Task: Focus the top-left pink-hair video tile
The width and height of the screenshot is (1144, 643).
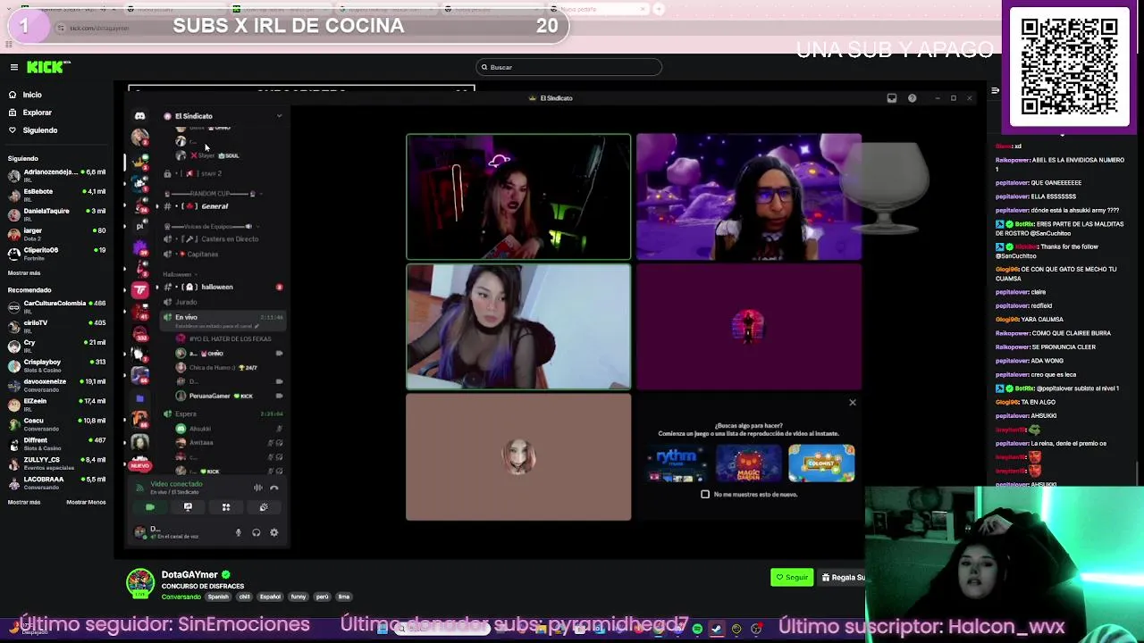Action: (x=518, y=197)
